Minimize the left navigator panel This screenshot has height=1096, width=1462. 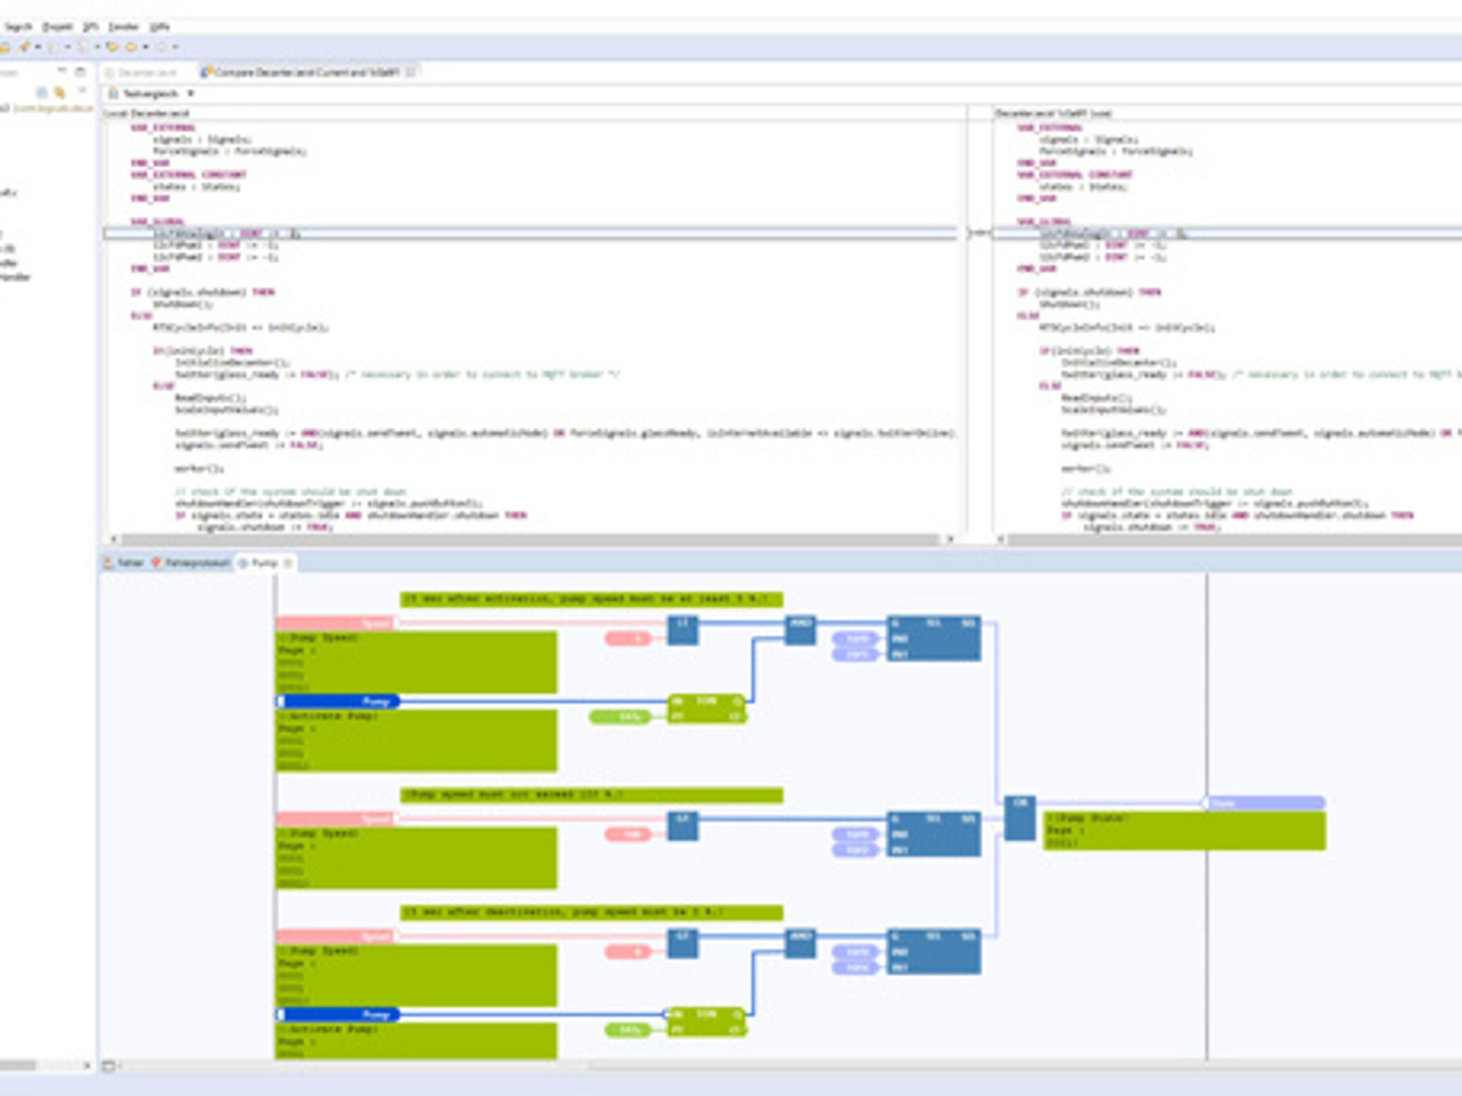63,71
